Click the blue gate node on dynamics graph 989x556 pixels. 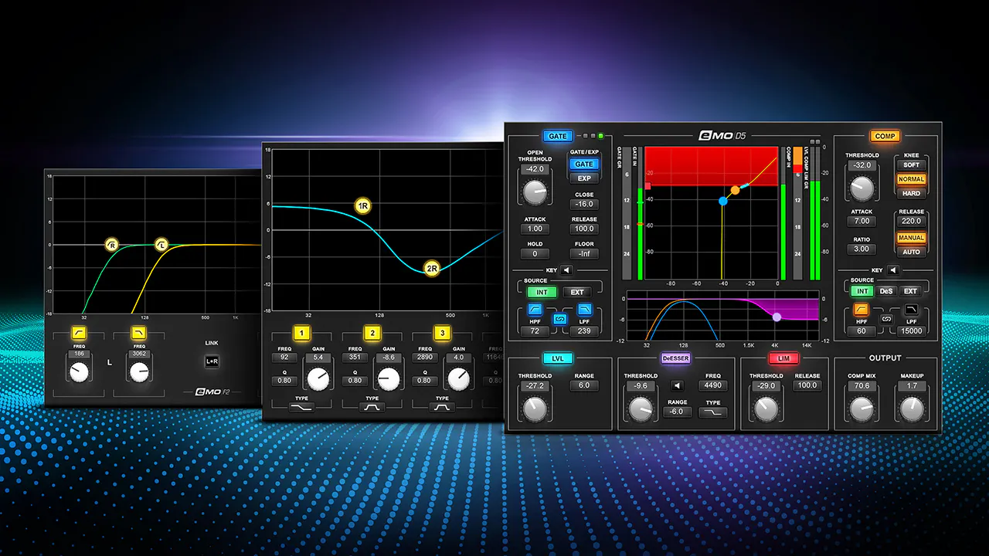click(x=723, y=201)
